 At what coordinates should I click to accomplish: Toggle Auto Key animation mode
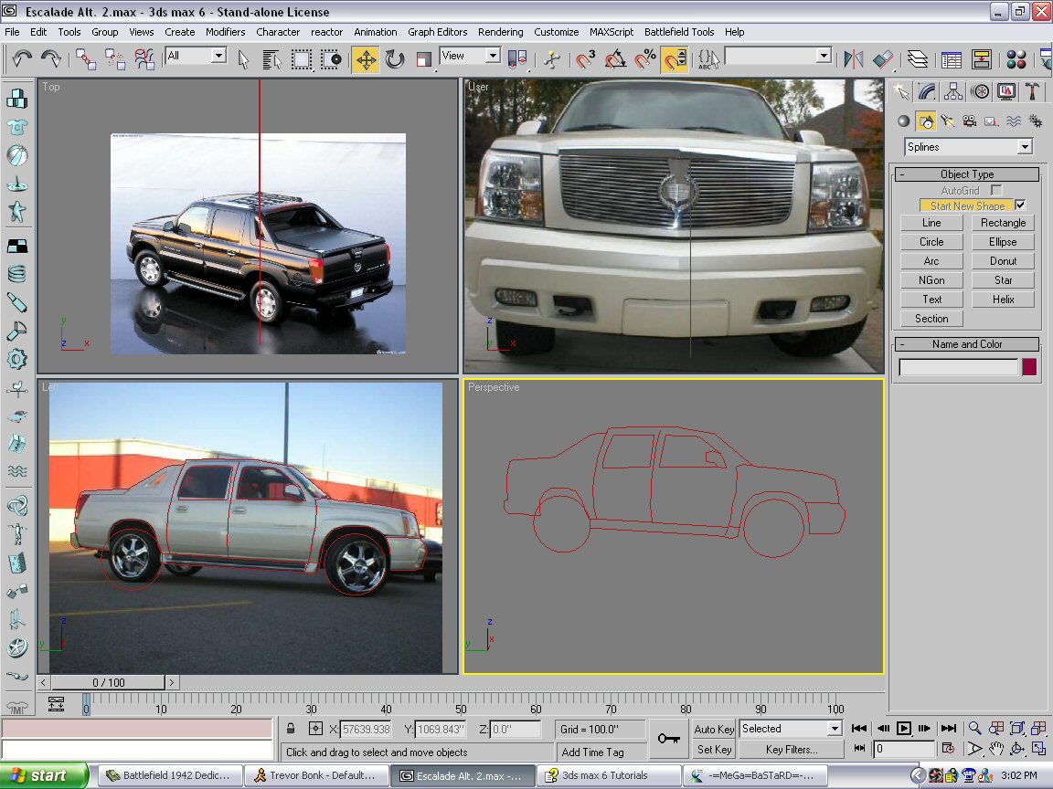[714, 730]
